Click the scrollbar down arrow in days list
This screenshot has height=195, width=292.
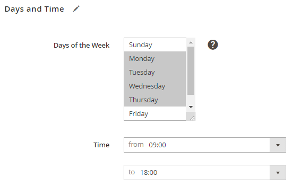tap(191, 107)
